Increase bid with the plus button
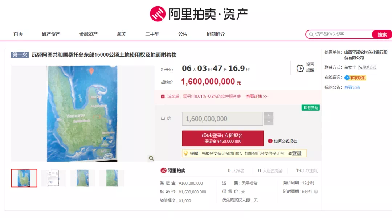The image size is (392, 218). tap(269, 115)
